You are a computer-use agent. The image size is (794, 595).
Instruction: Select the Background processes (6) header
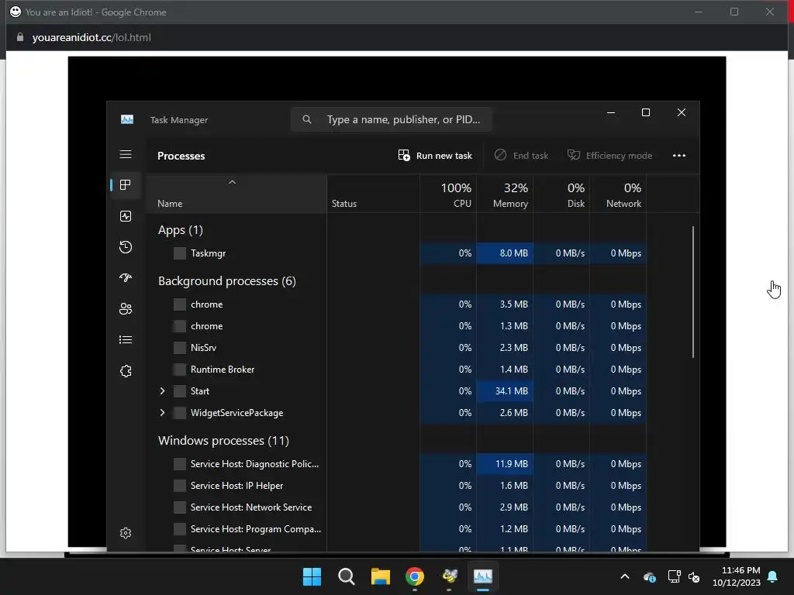(227, 280)
